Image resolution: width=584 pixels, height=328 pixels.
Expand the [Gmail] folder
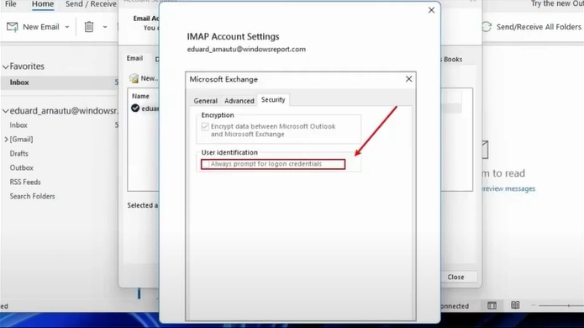click(6, 140)
